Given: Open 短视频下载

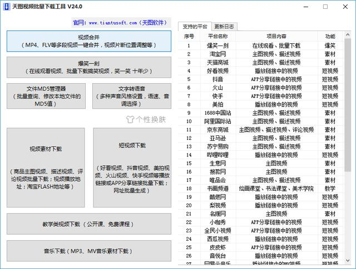Looking at the screenshot, I should click(x=132, y=168).
